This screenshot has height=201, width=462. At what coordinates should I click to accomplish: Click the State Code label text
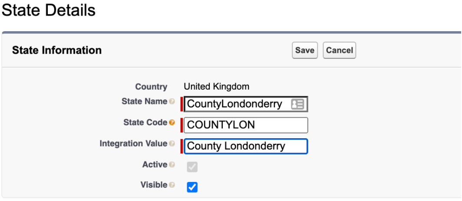tap(145, 123)
